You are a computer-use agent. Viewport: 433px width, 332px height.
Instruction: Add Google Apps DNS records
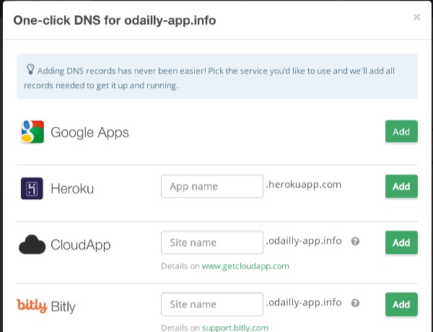coord(401,131)
